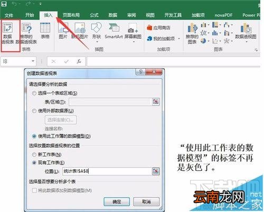Click the 我的加载项 button
264x212 pixels.
(x=161, y=39)
